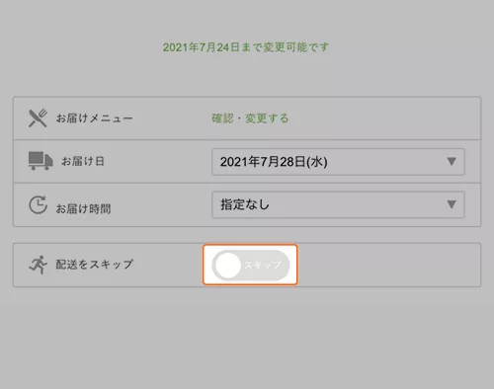This screenshot has width=494, height=389.
Task: Select the 2021年7月28日(水) date value
Action: (x=274, y=162)
